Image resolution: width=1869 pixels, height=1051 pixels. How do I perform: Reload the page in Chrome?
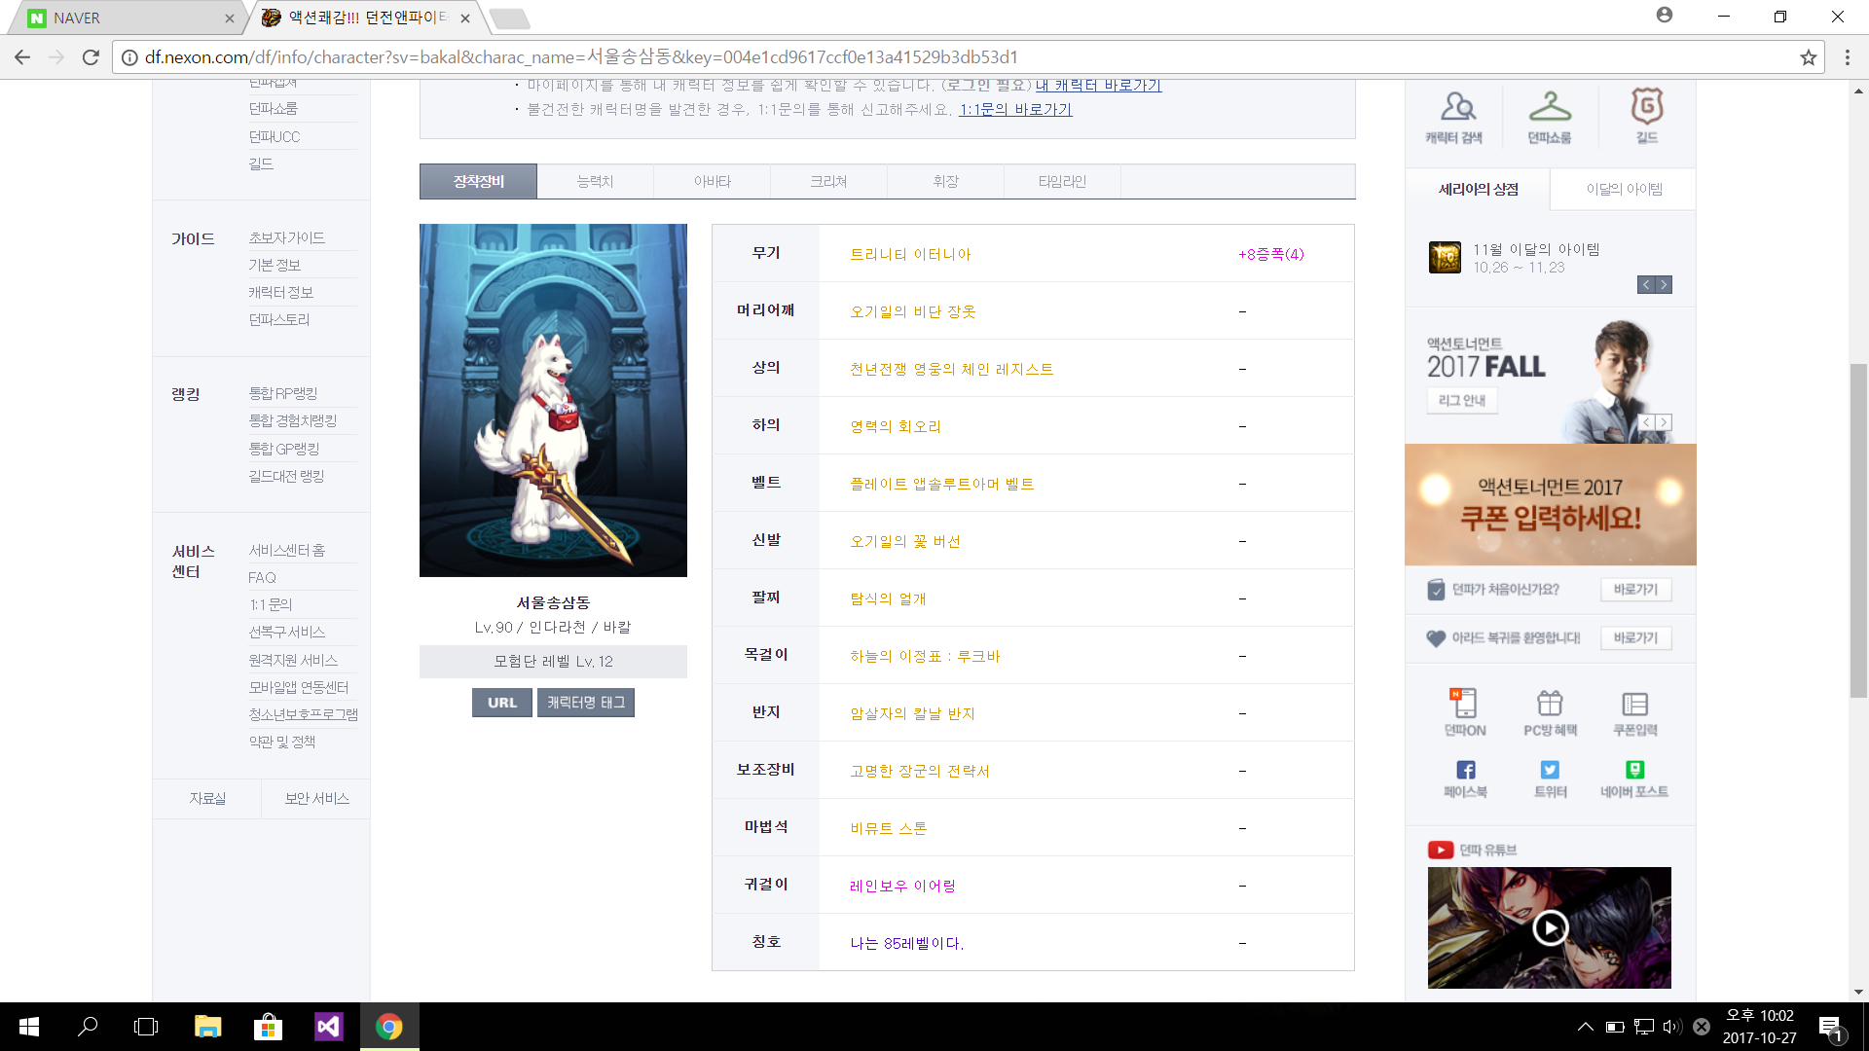91,57
